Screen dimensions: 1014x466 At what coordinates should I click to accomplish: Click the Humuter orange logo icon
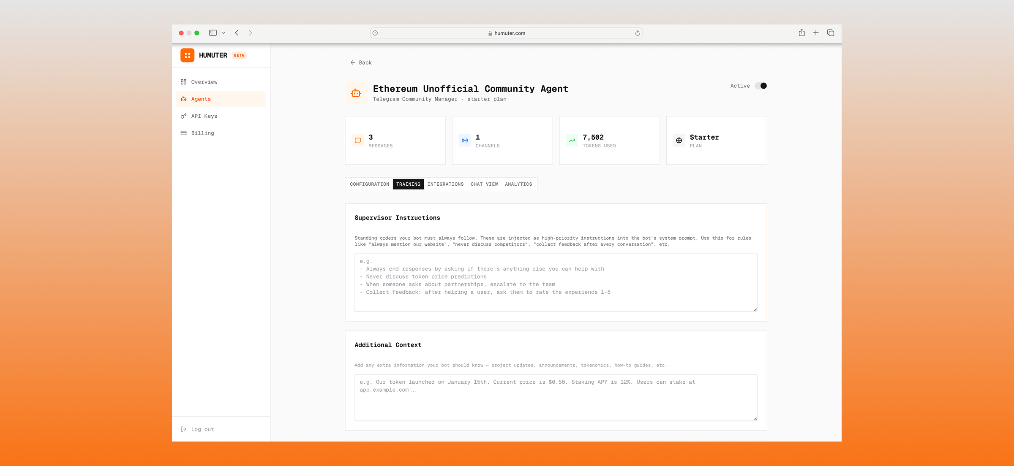tap(187, 55)
